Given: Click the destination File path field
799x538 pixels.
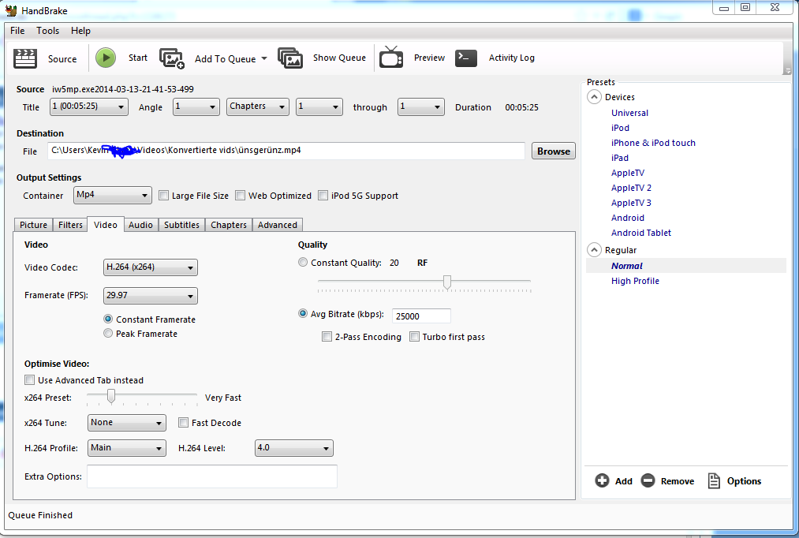Looking at the screenshot, I should 286,151.
